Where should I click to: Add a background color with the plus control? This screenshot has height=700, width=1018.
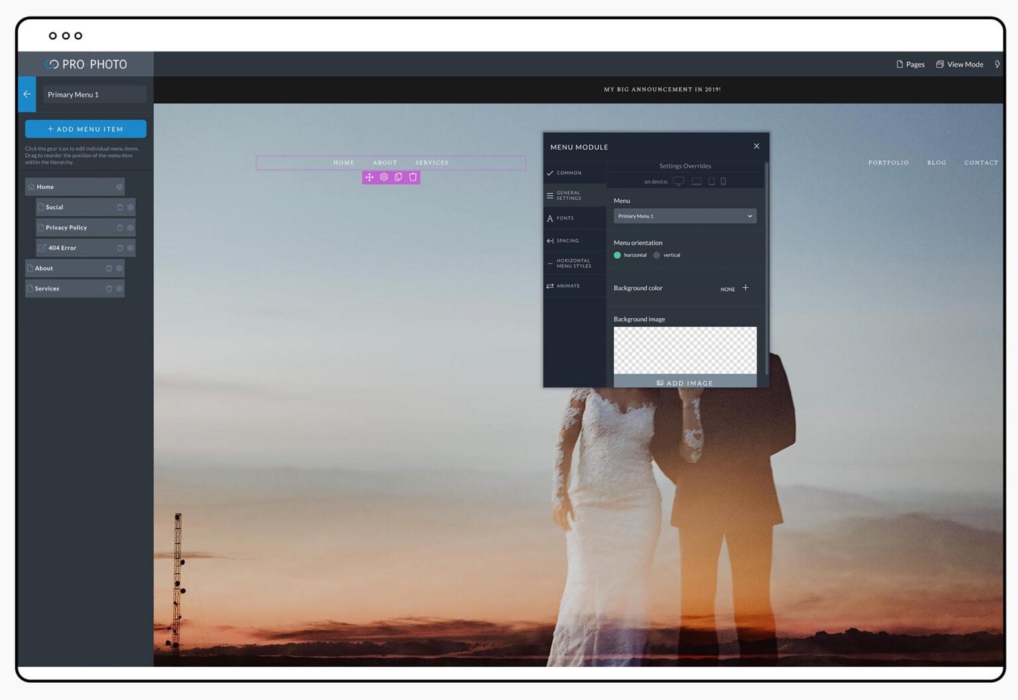click(x=745, y=288)
